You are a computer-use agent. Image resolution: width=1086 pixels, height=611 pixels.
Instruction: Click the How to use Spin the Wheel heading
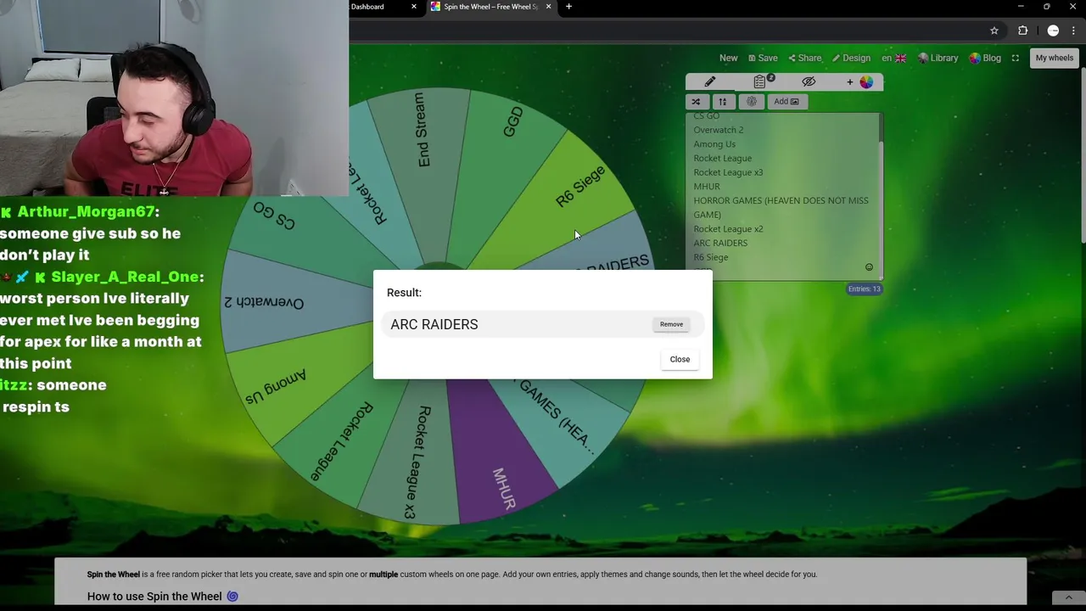[163, 597]
